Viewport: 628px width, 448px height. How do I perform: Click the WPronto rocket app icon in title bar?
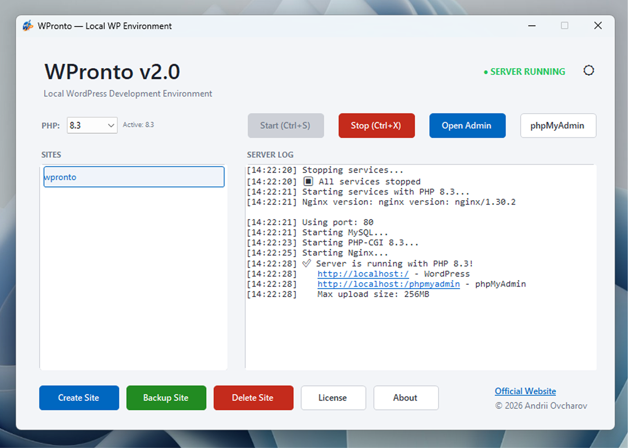(x=28, y=26)
